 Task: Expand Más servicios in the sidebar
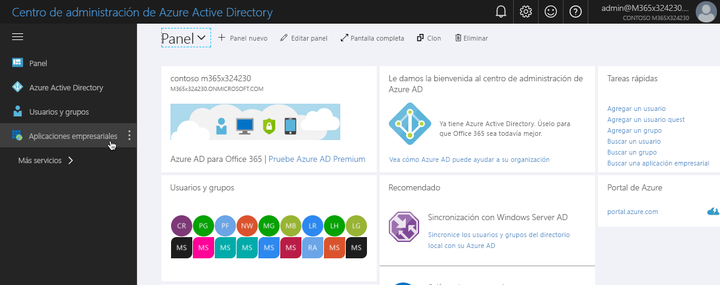pos(45,161)
